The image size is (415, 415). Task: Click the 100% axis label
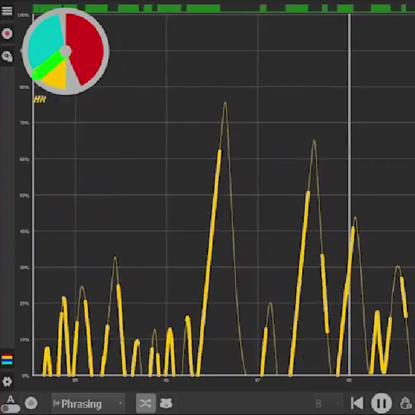point(23,15)
